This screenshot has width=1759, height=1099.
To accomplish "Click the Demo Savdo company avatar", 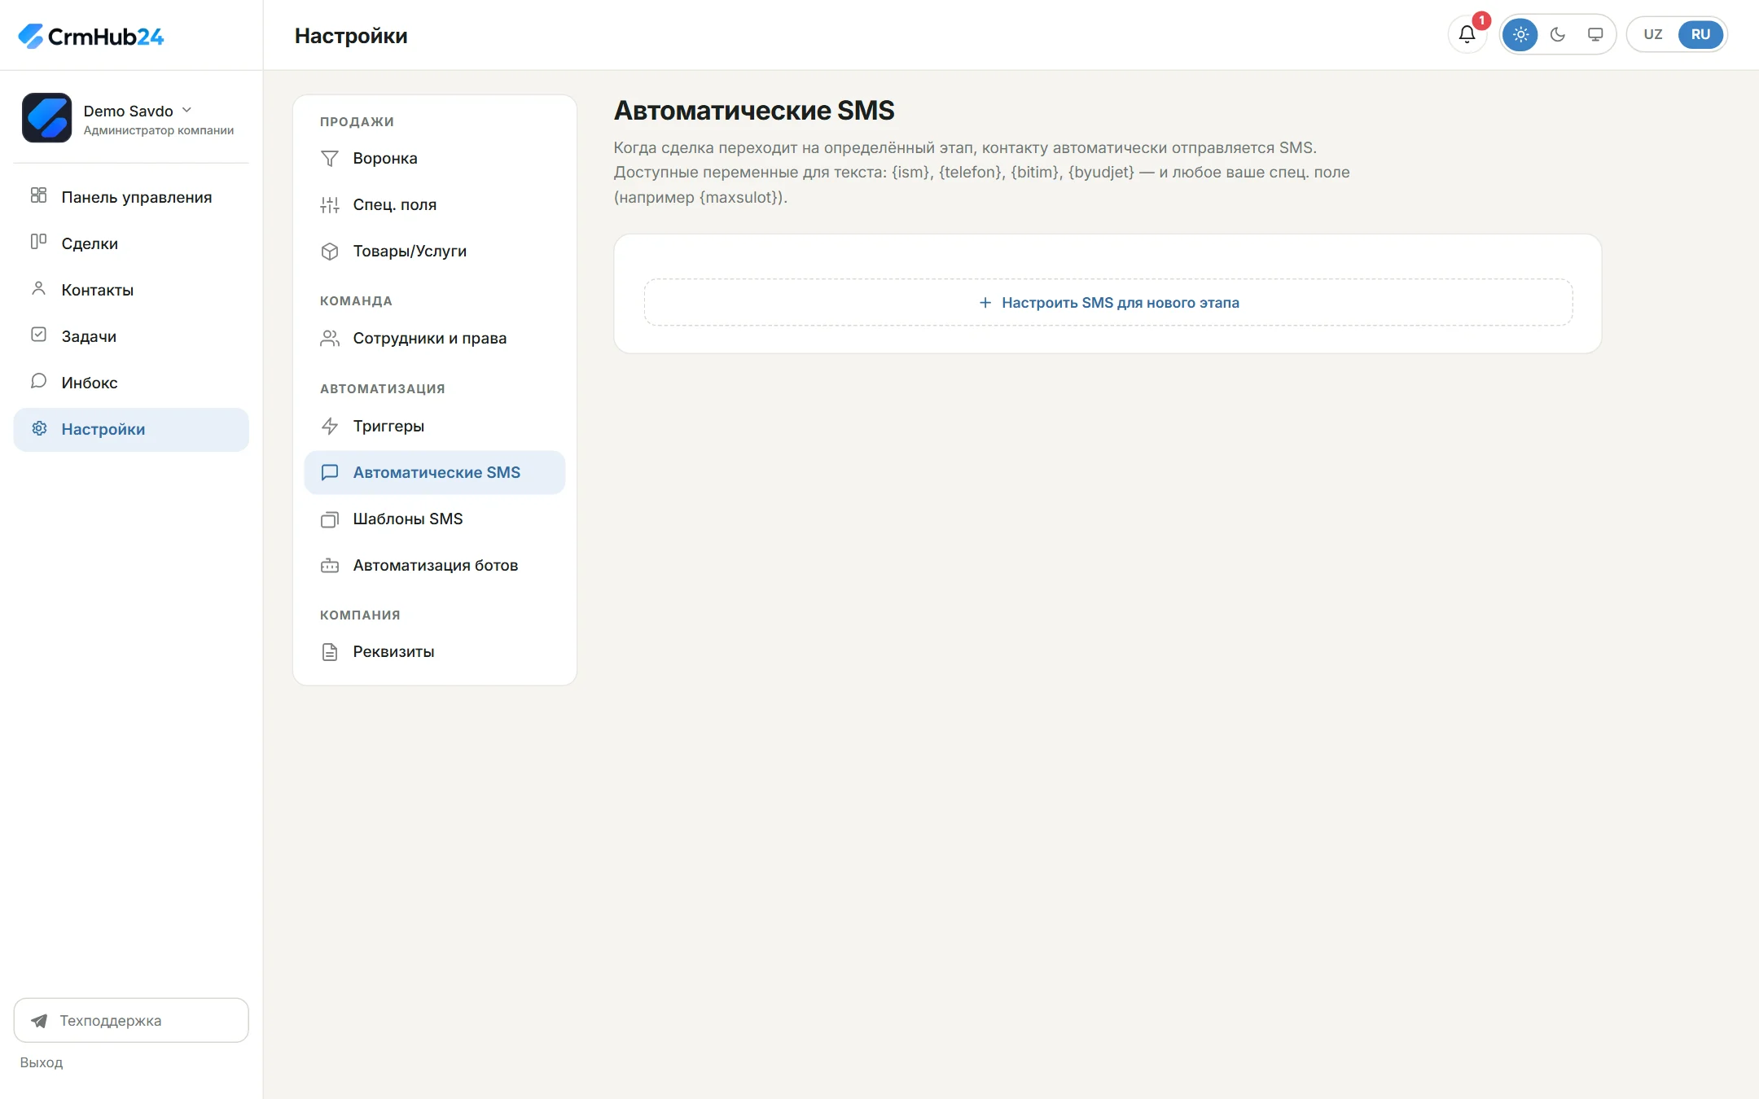I will click(x=46, y=118).
